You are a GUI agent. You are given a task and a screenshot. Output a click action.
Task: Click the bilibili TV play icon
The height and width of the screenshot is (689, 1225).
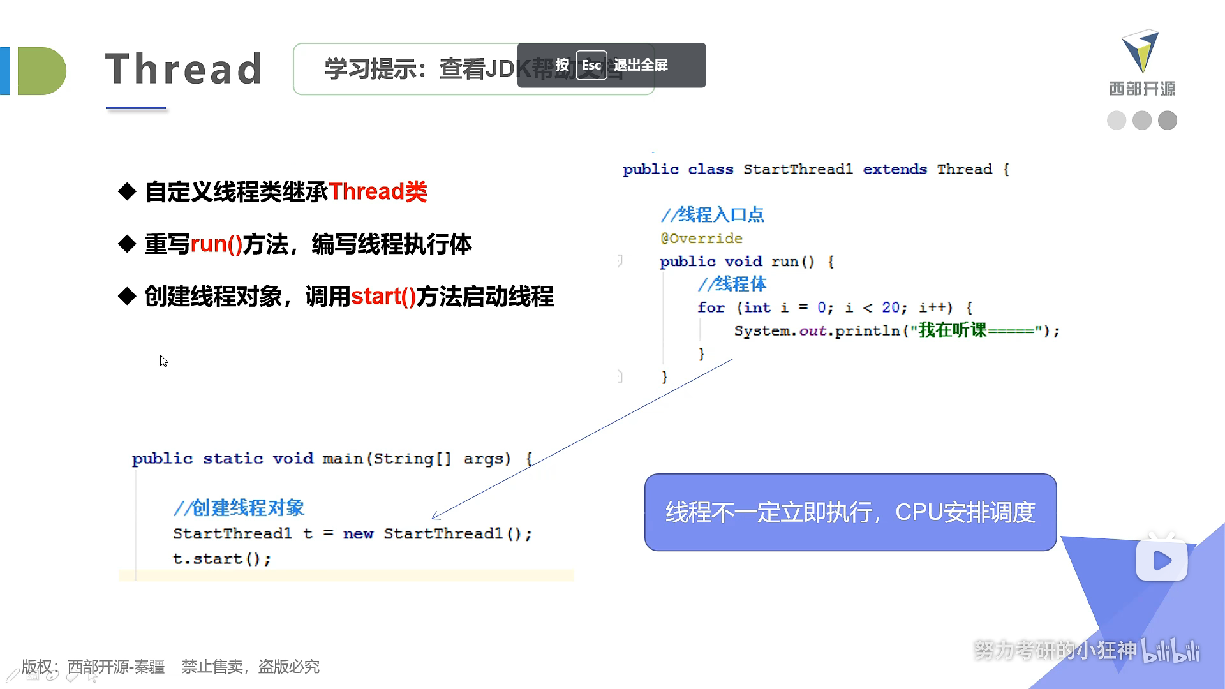[x=1161, y=559]
